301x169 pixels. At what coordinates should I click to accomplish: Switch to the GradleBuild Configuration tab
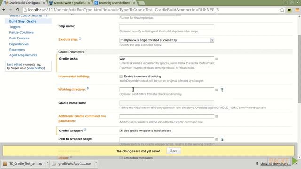click(24, 3)
